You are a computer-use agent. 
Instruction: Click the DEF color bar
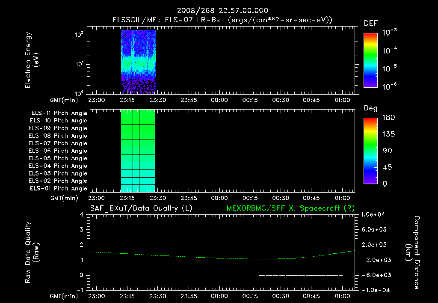click(370, 60)
